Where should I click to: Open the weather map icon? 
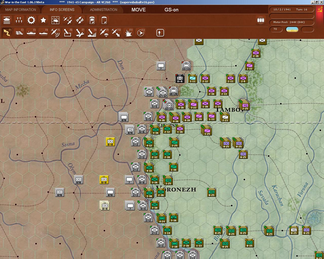coord(55,20)
